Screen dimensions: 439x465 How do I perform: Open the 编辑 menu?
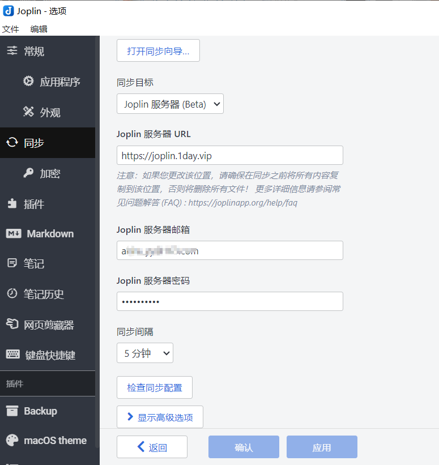coord(39,29)
